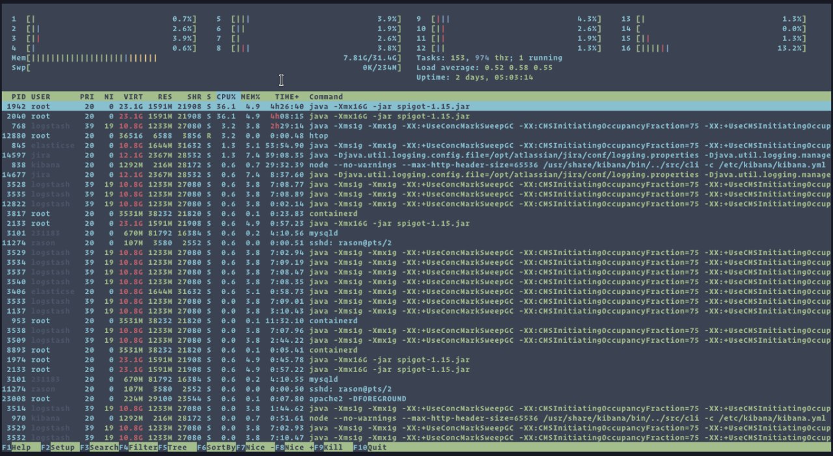
Task: Sort by the CPU% column header
Action: [x=226, y=96]
